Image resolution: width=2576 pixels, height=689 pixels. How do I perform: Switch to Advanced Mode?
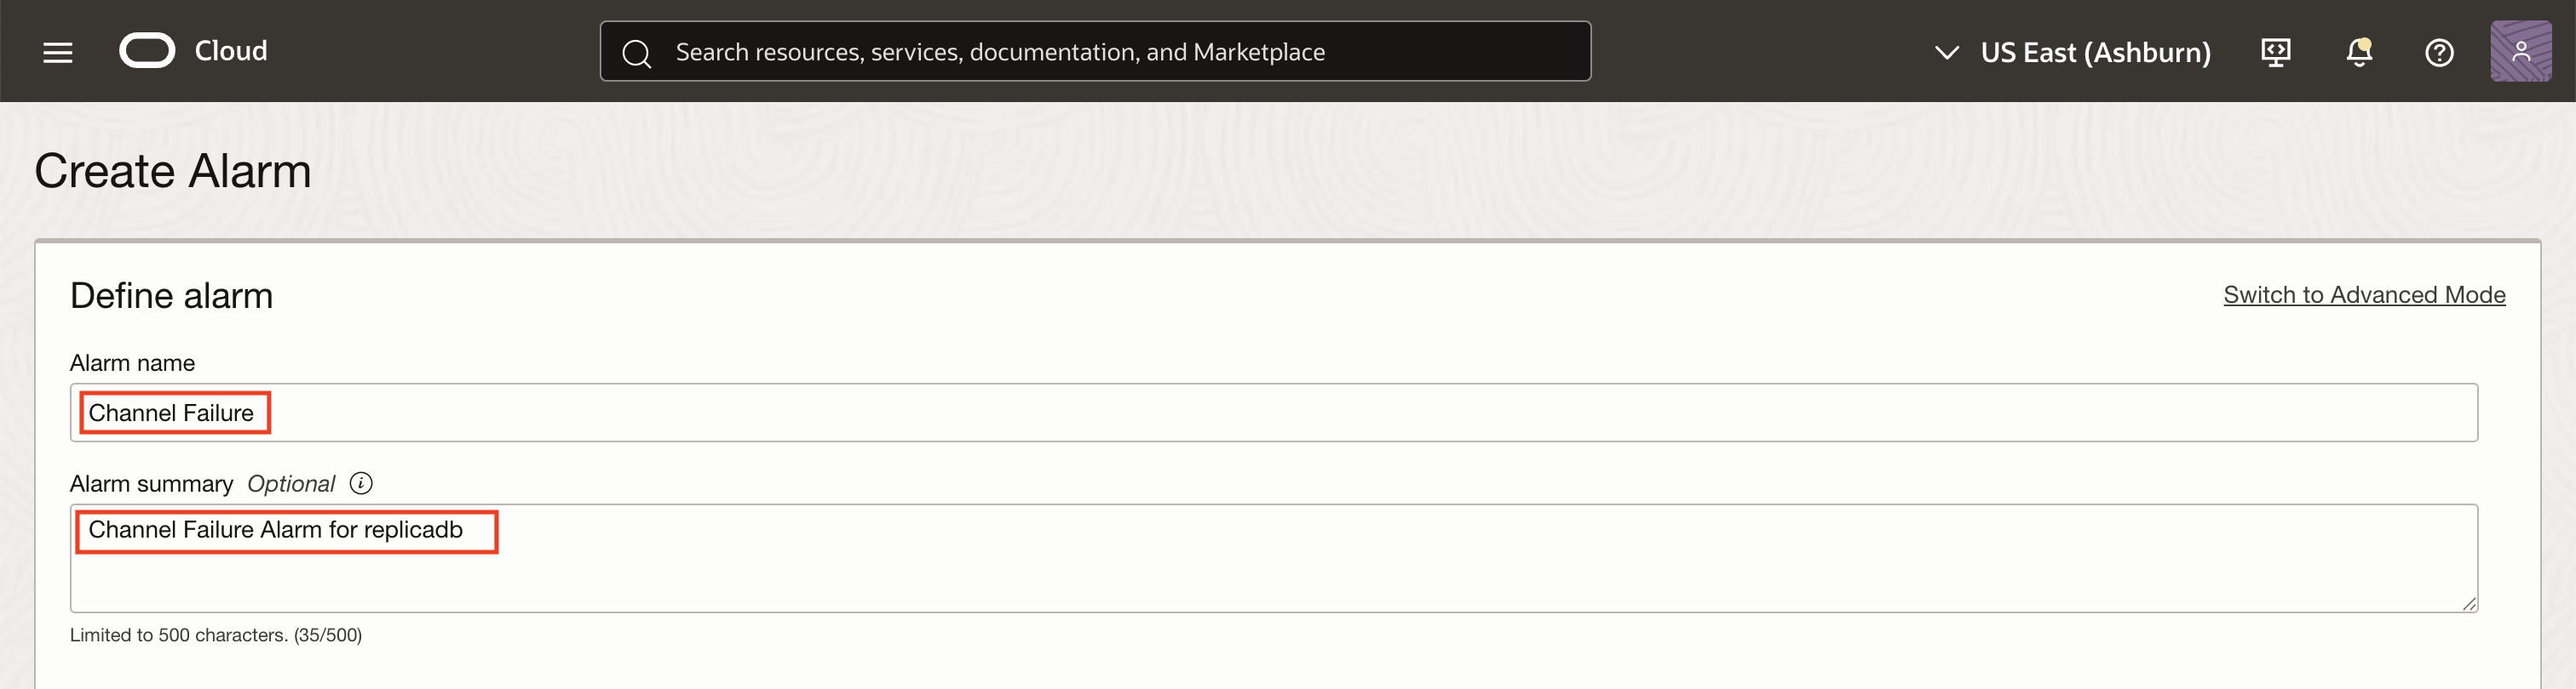2363,294
